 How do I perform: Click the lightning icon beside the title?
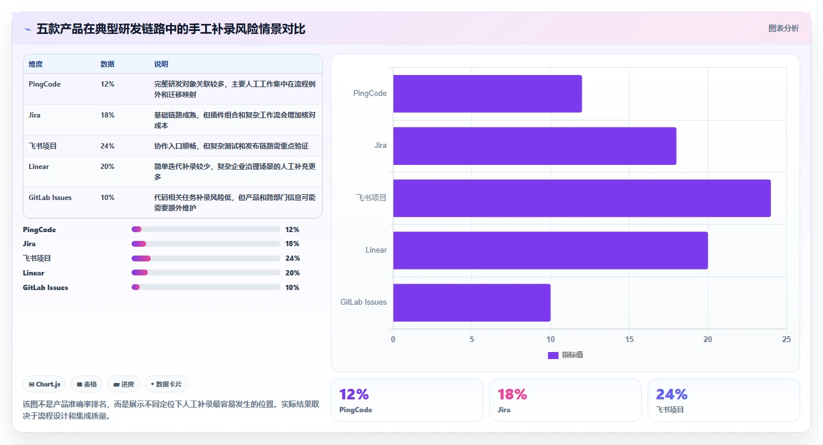[x=27, y=29]
